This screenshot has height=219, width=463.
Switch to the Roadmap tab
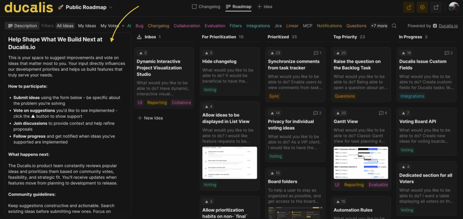pyautogui.click(x=238, y=7)
